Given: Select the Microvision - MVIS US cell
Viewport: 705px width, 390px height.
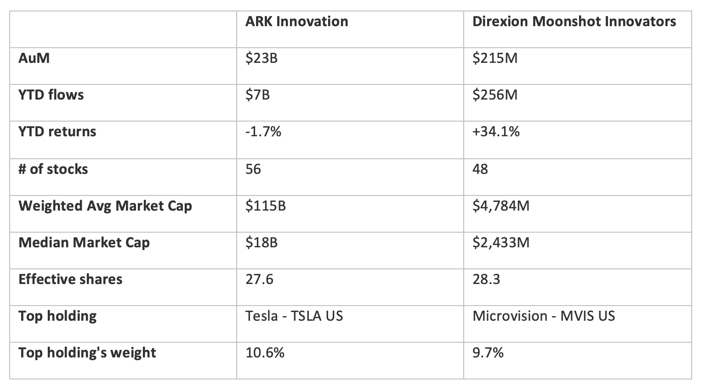Looking at the screenshot, I should (544, 316).
